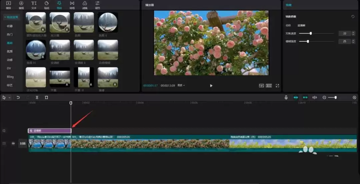Image resolution: width=360 pixels, height=184 pixels.
Task: Toggle the auto-snap linkage icon in timeline toolbar
Action: [305, 97]
